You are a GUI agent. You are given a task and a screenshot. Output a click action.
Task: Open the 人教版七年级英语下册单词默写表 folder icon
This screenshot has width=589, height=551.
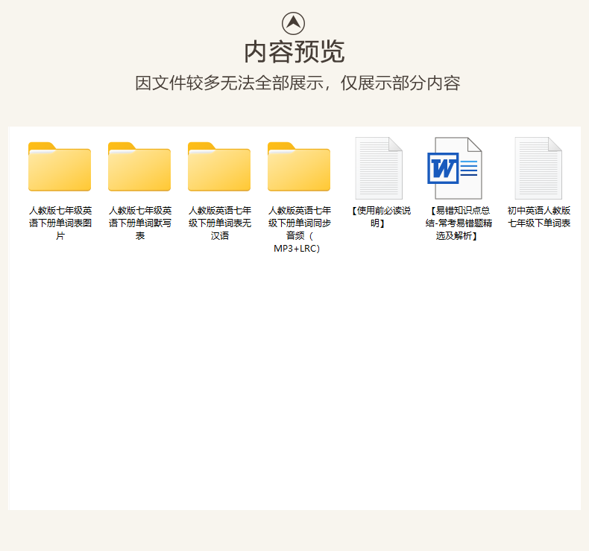point(139,167)
